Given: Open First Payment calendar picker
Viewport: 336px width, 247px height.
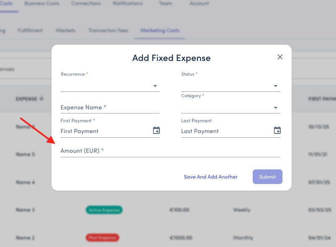Looking at the screenshot, I should 156,131.
